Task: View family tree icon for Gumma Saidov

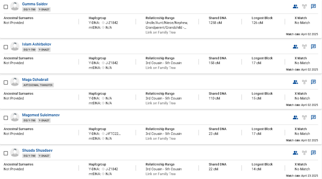Action: (x=304, y=7)
